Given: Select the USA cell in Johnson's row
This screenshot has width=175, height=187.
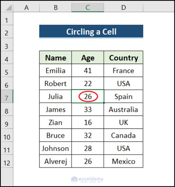Looking at the screenshot, I should pyautogui.click(x=123, y=148).
